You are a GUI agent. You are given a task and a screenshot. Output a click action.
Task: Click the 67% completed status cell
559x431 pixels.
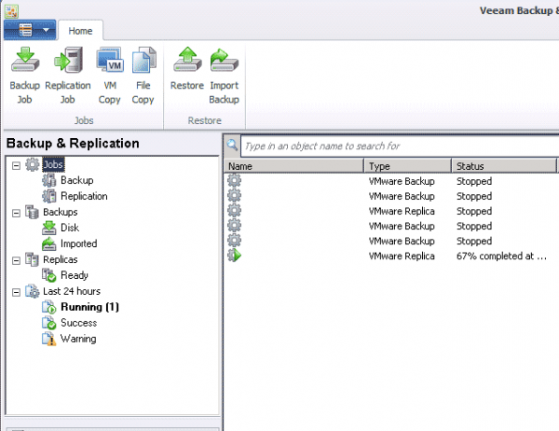501,256
